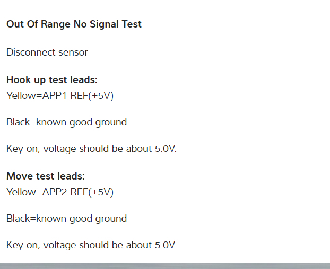The width and height of the screenshot is (330, 269).
Task: Click the 'Hook up test leads:' heading
Action: pyautogui.click(x=52, y=80)
